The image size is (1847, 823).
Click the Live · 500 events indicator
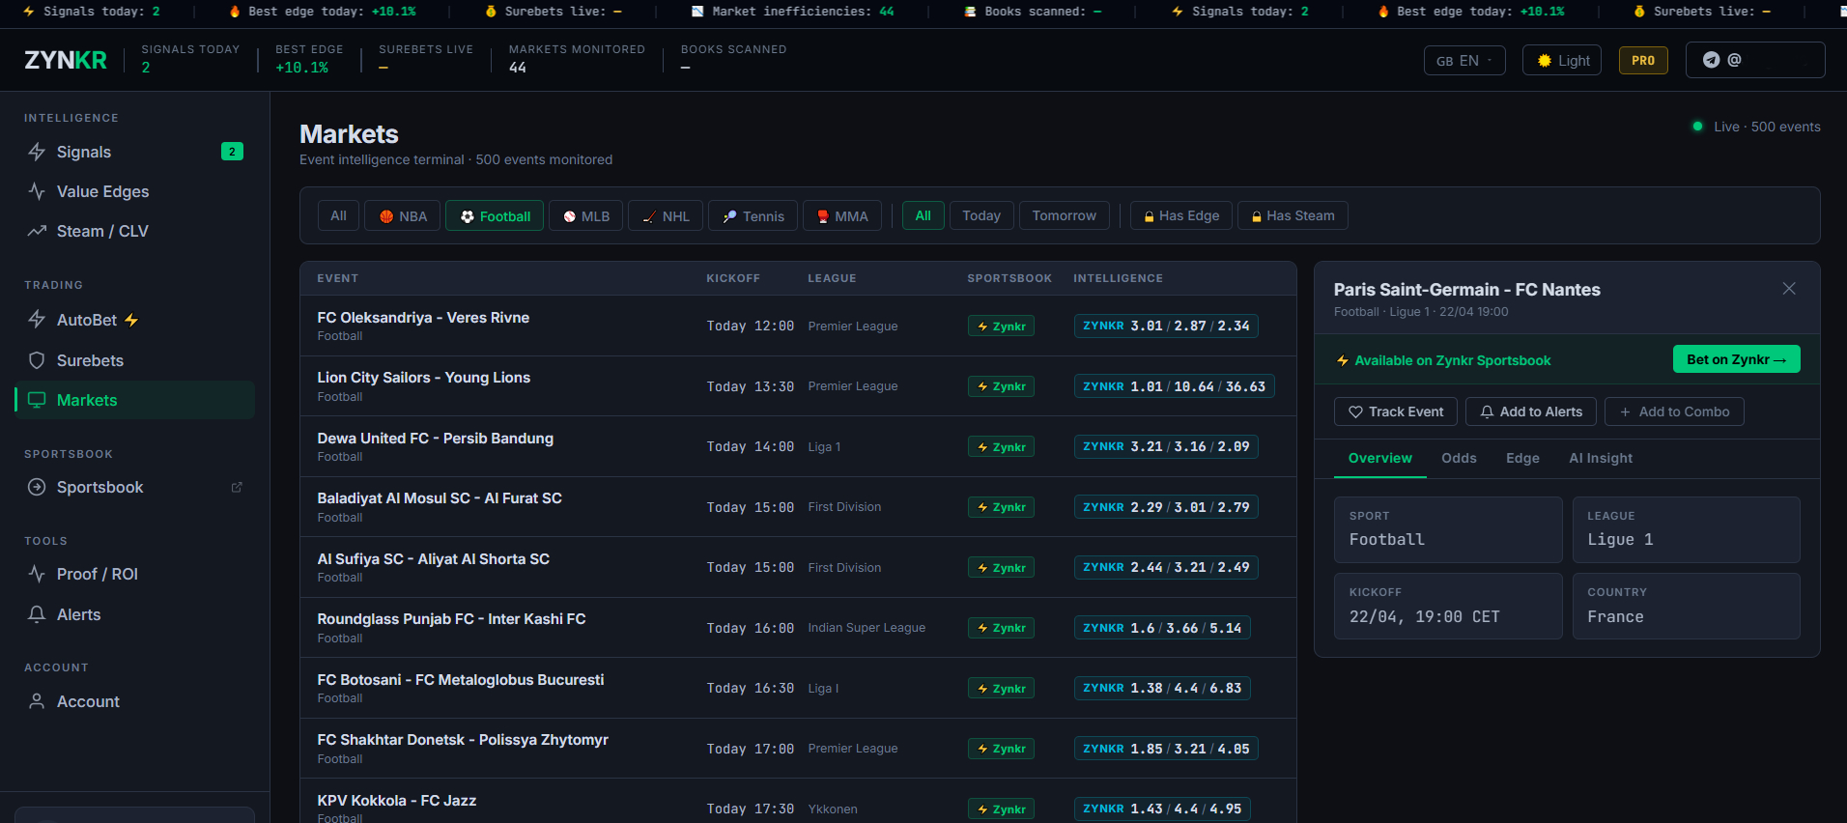point(1756,127)
